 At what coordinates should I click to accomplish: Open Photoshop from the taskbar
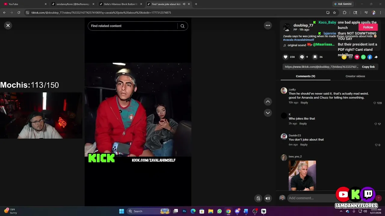click(184, 211)
